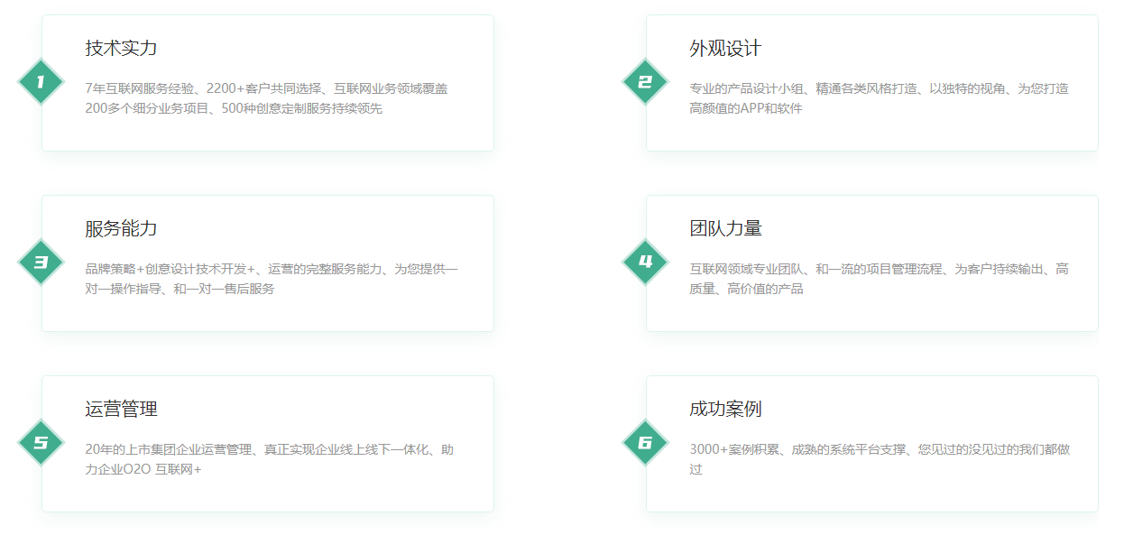Click the 服务能力 title
Screen dimensions: 1133x535
(121, 229)
